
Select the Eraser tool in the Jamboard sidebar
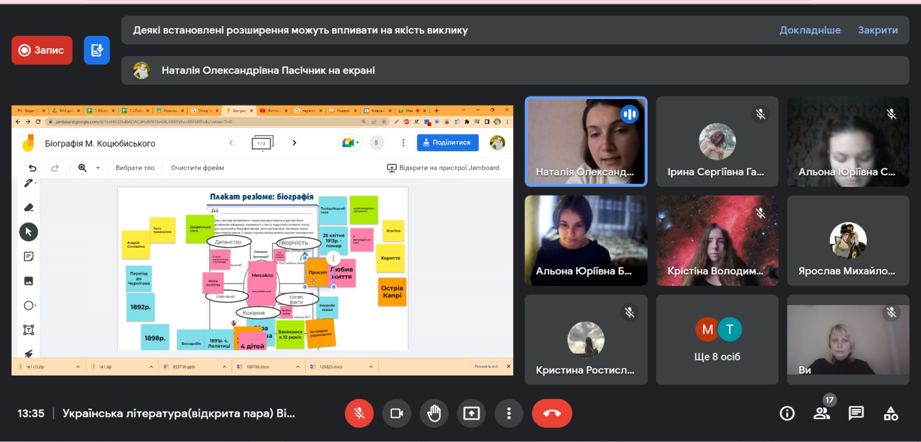tap(28, 207)
